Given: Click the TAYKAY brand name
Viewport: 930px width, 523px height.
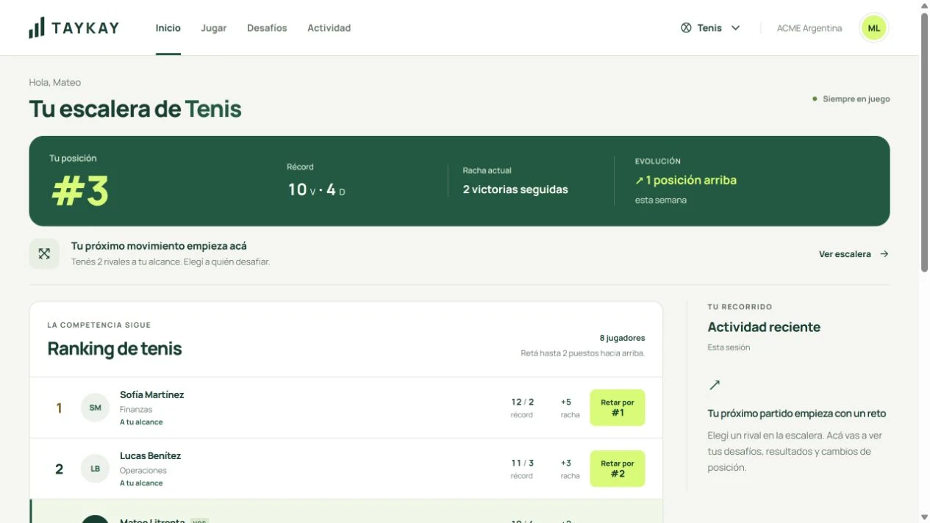Looking at the screenshot, I should [x=85, y=28].
